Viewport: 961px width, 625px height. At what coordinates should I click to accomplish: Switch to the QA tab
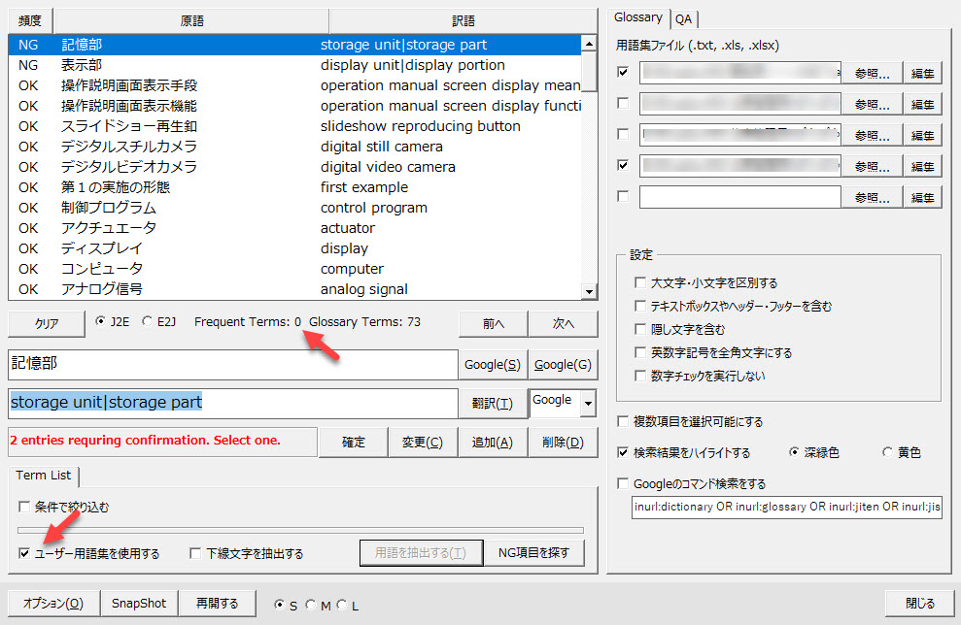point(684,18)
